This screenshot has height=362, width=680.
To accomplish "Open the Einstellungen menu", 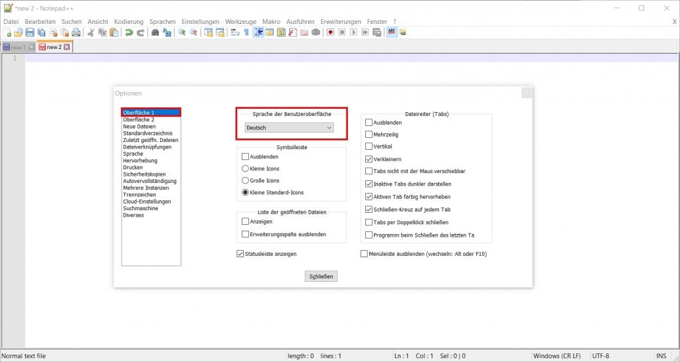I will point(200,22).
